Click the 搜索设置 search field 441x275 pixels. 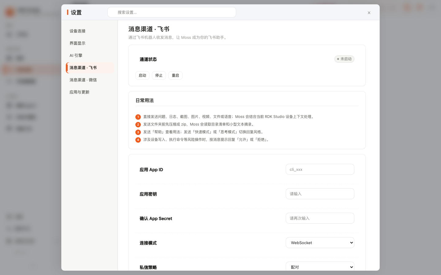(x=172, y=12)
